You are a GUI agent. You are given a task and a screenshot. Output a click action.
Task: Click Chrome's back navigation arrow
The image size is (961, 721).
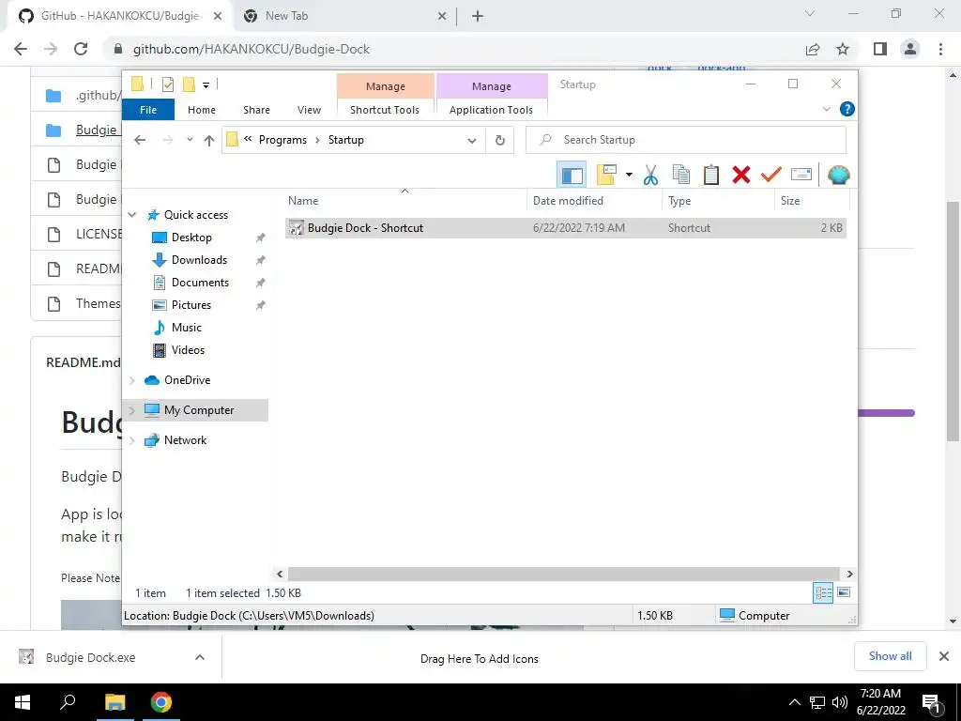coord(21,49)
